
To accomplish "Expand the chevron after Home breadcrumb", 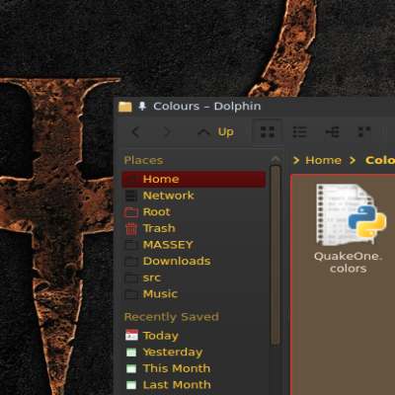I will click(x=353, y=160).
